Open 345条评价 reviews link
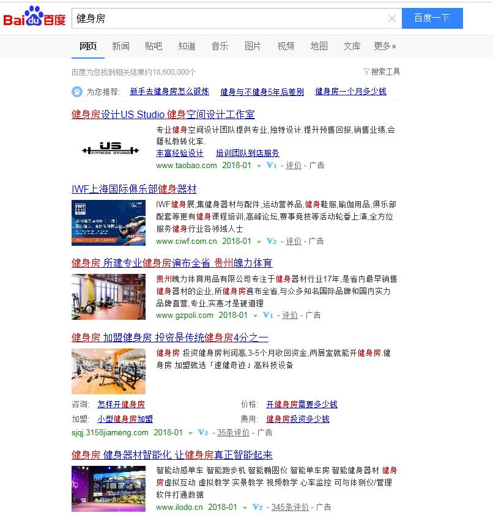The image size is (493, 516). tap(290, 507)
